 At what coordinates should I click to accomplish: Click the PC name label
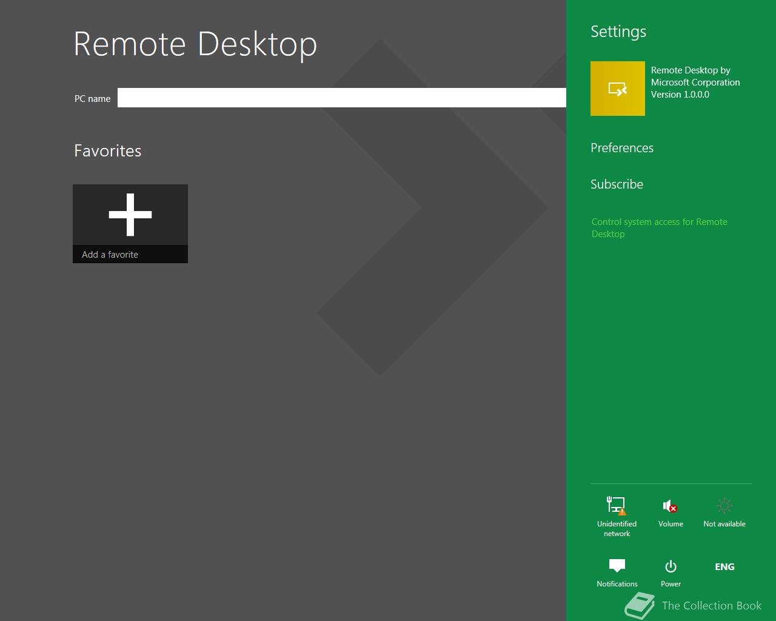pyautogui.click(x=93, y=98)
